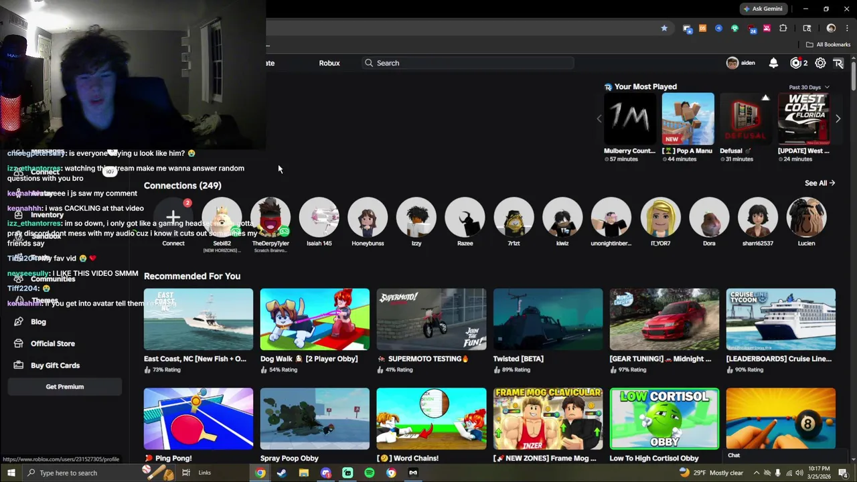Click Get Premium button
This screenshot has width=857, height=482.
[x=65, y=387]
